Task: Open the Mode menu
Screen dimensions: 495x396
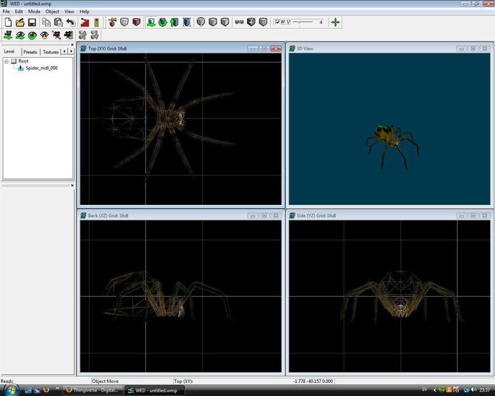Action: (x=34, y=11)
